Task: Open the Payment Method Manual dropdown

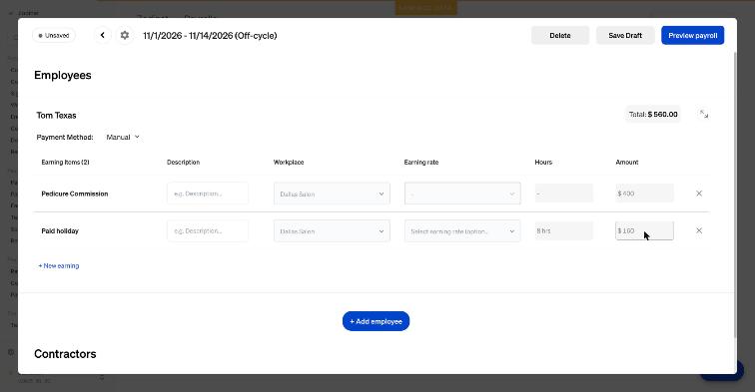Action: coord(123,137)
